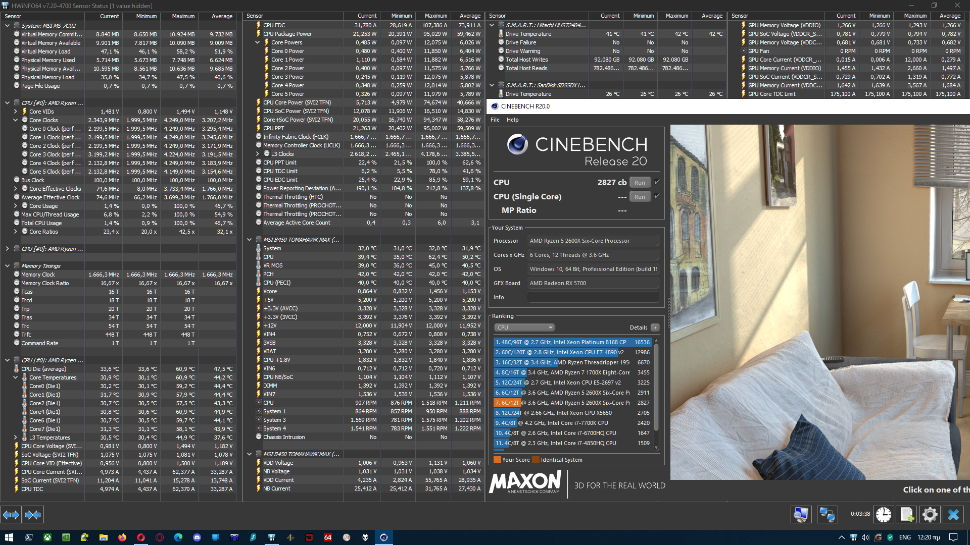This screenshot has width=970, height=545.
Task: Open the AIDA64 taskbar icon
Action: 327,537
